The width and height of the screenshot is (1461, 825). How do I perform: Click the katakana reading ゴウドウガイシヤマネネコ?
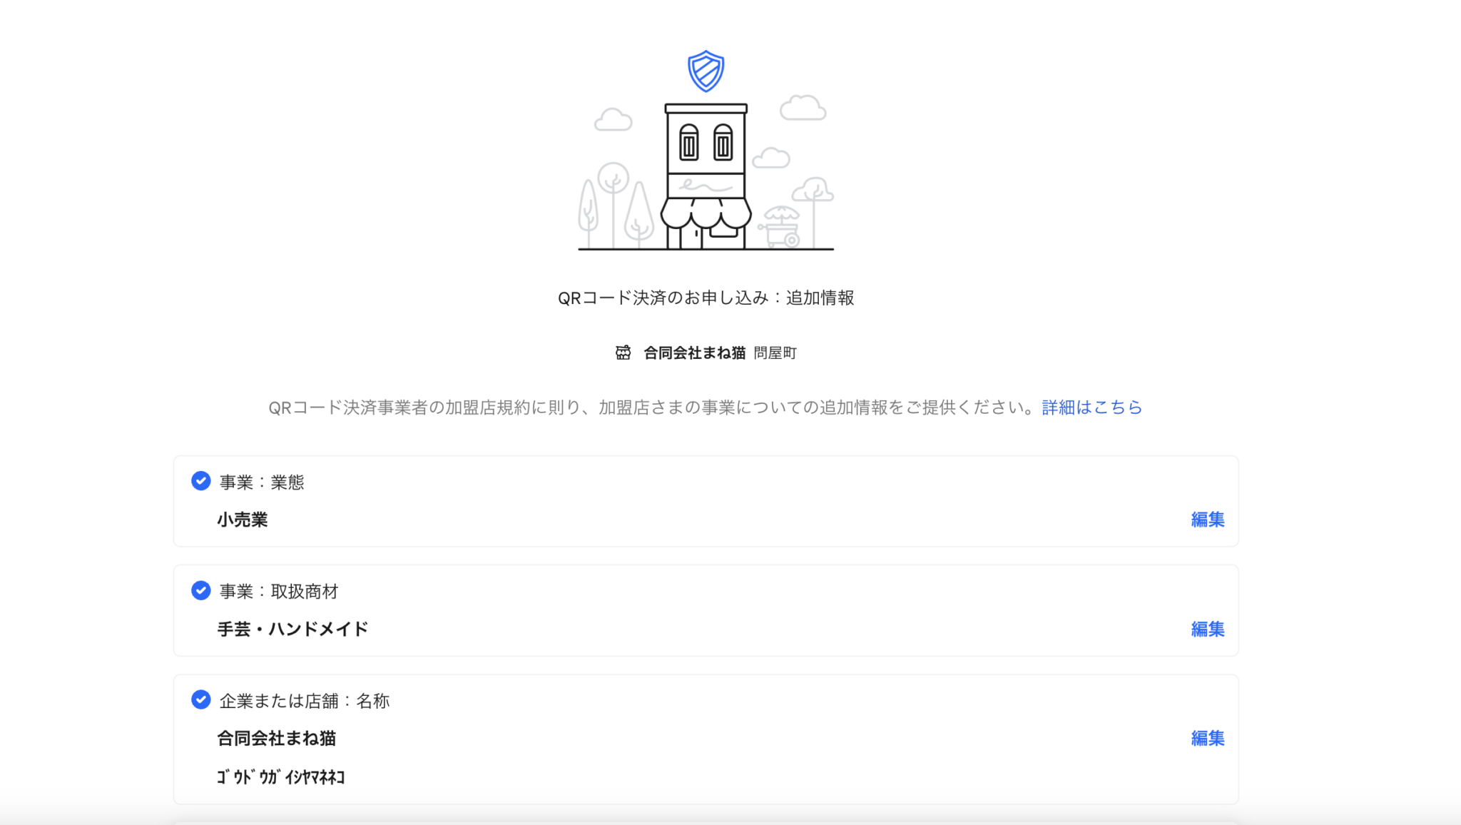pyautogui.click(x=282, y=777)
